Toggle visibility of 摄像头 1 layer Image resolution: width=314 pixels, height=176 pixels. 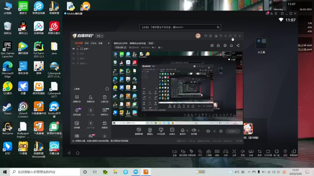pos(74,63)
